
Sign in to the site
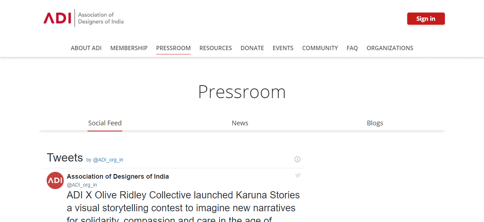click(x=426, y=19)
